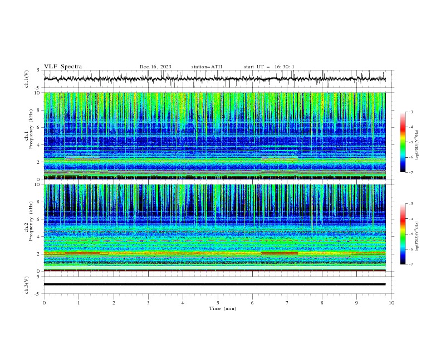Click the ch.1 waveform trace panel
The width and height of the screenshot is (441, 340).
coord(219,79)
